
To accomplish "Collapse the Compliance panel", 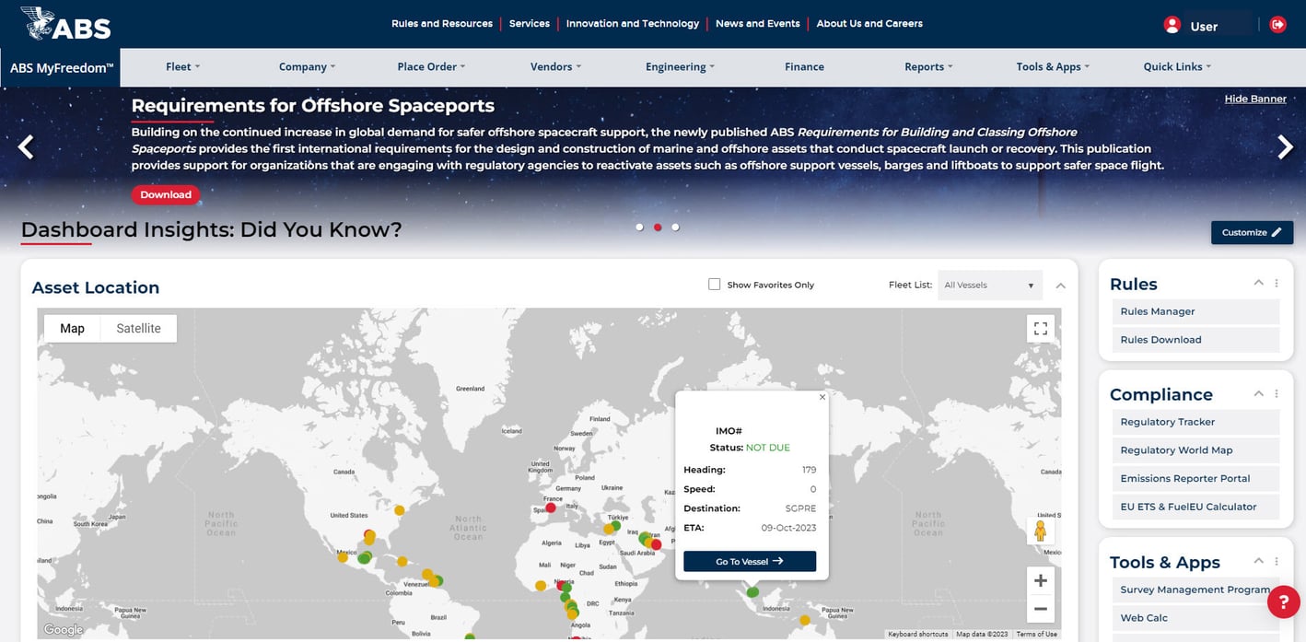I will coord(1258,393).
